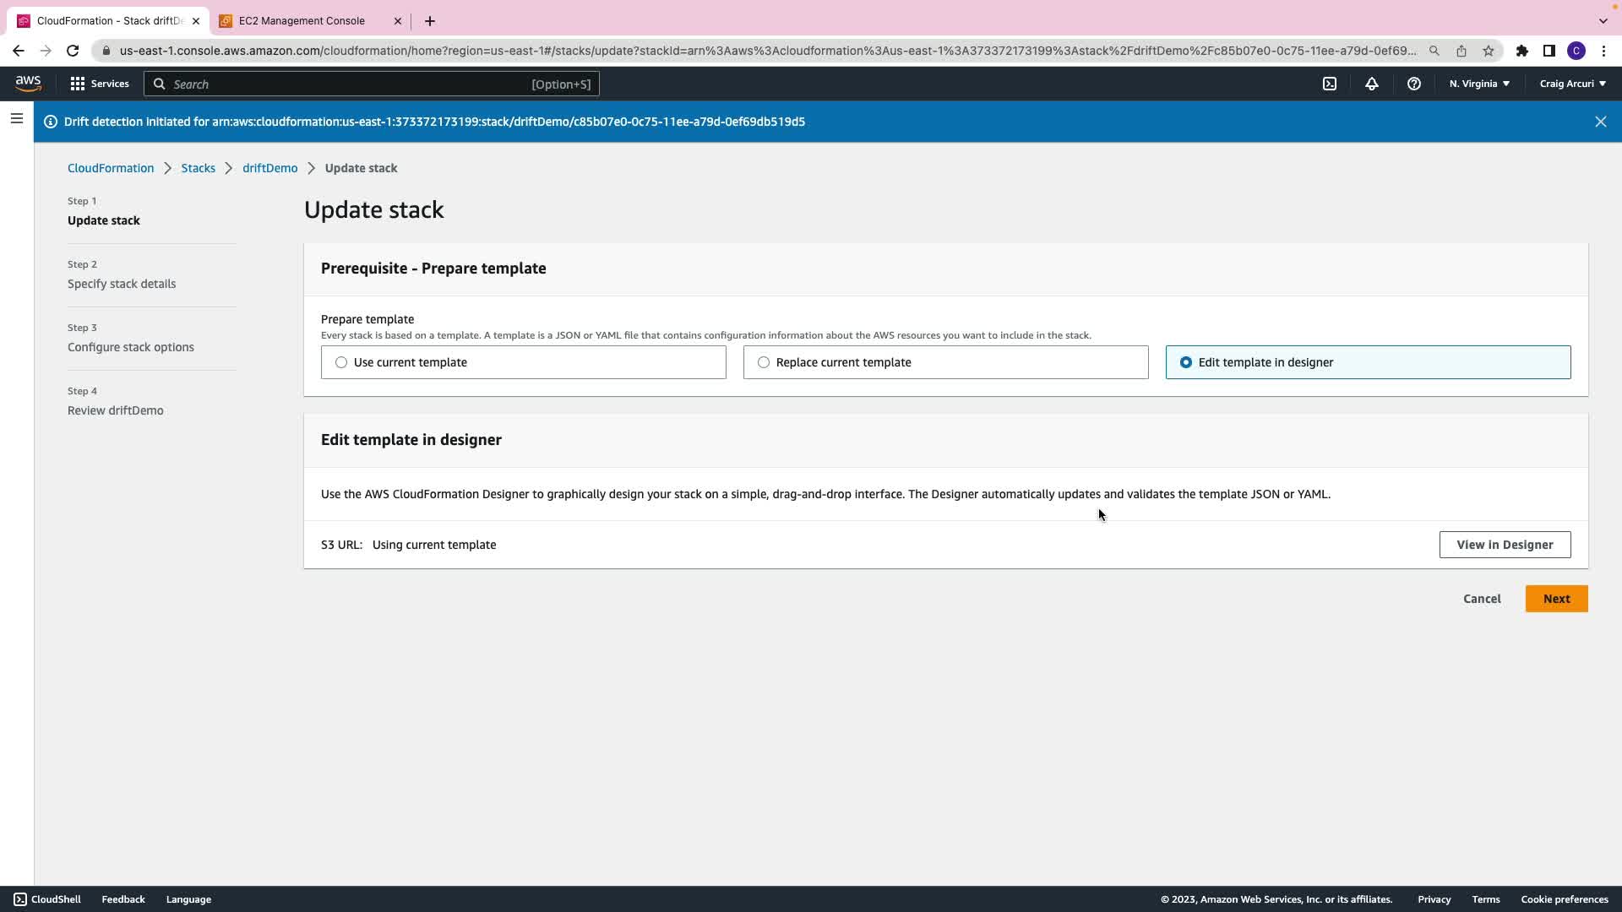Select Edit template in designer option
Screen dimensions: 1622x912
1186,362
